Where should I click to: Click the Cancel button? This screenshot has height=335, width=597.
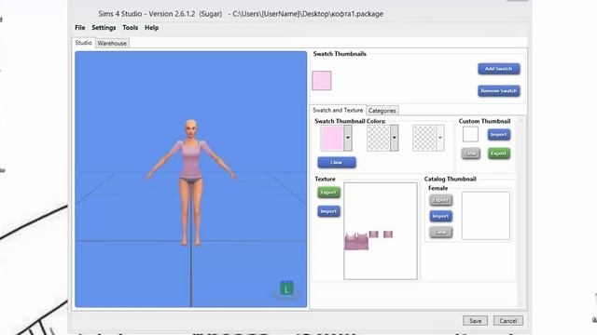pos(507,321)
